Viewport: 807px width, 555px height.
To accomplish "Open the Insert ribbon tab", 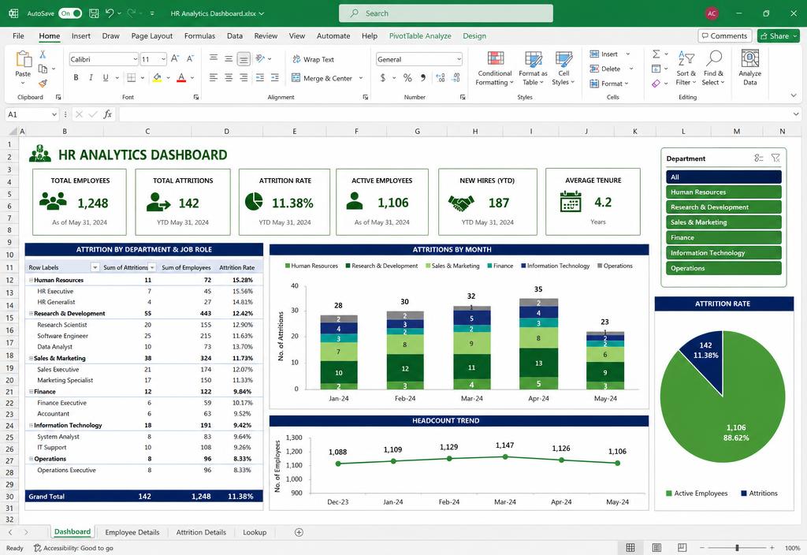I will (81, 36).
